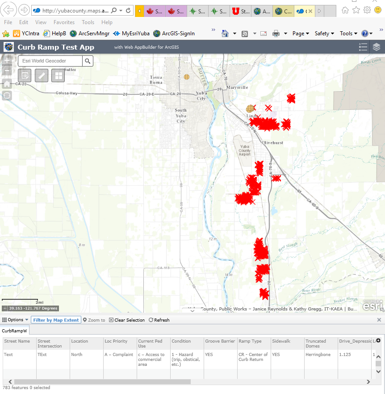Expand the address bar history dropdown arrow

[x=121, y=11]
